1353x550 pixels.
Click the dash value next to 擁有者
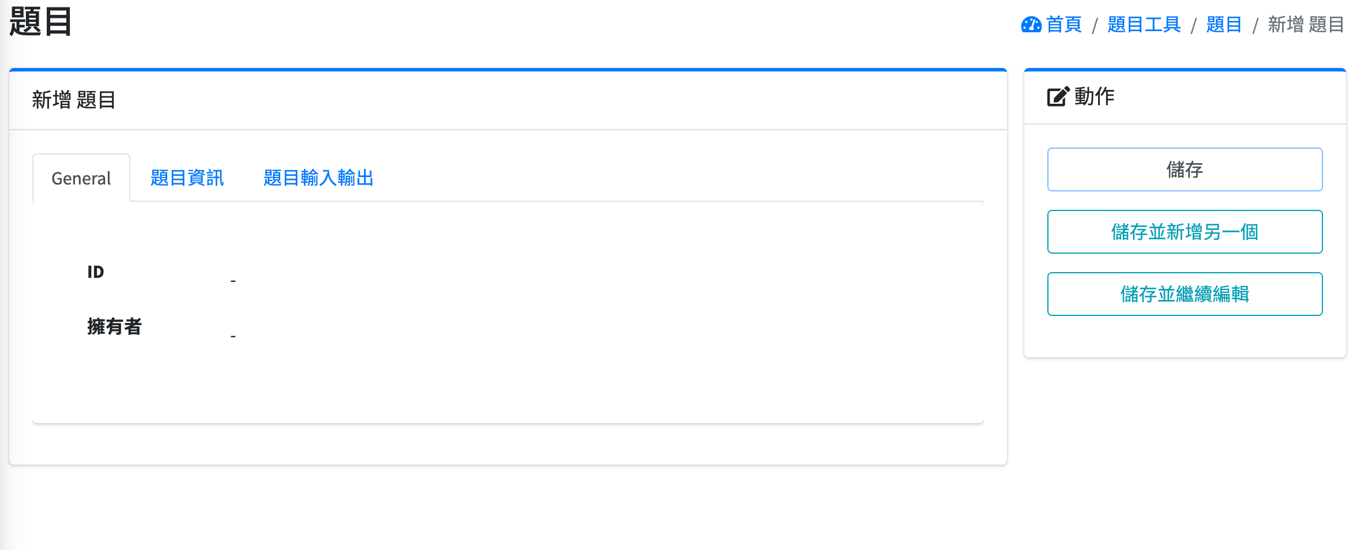233,336
